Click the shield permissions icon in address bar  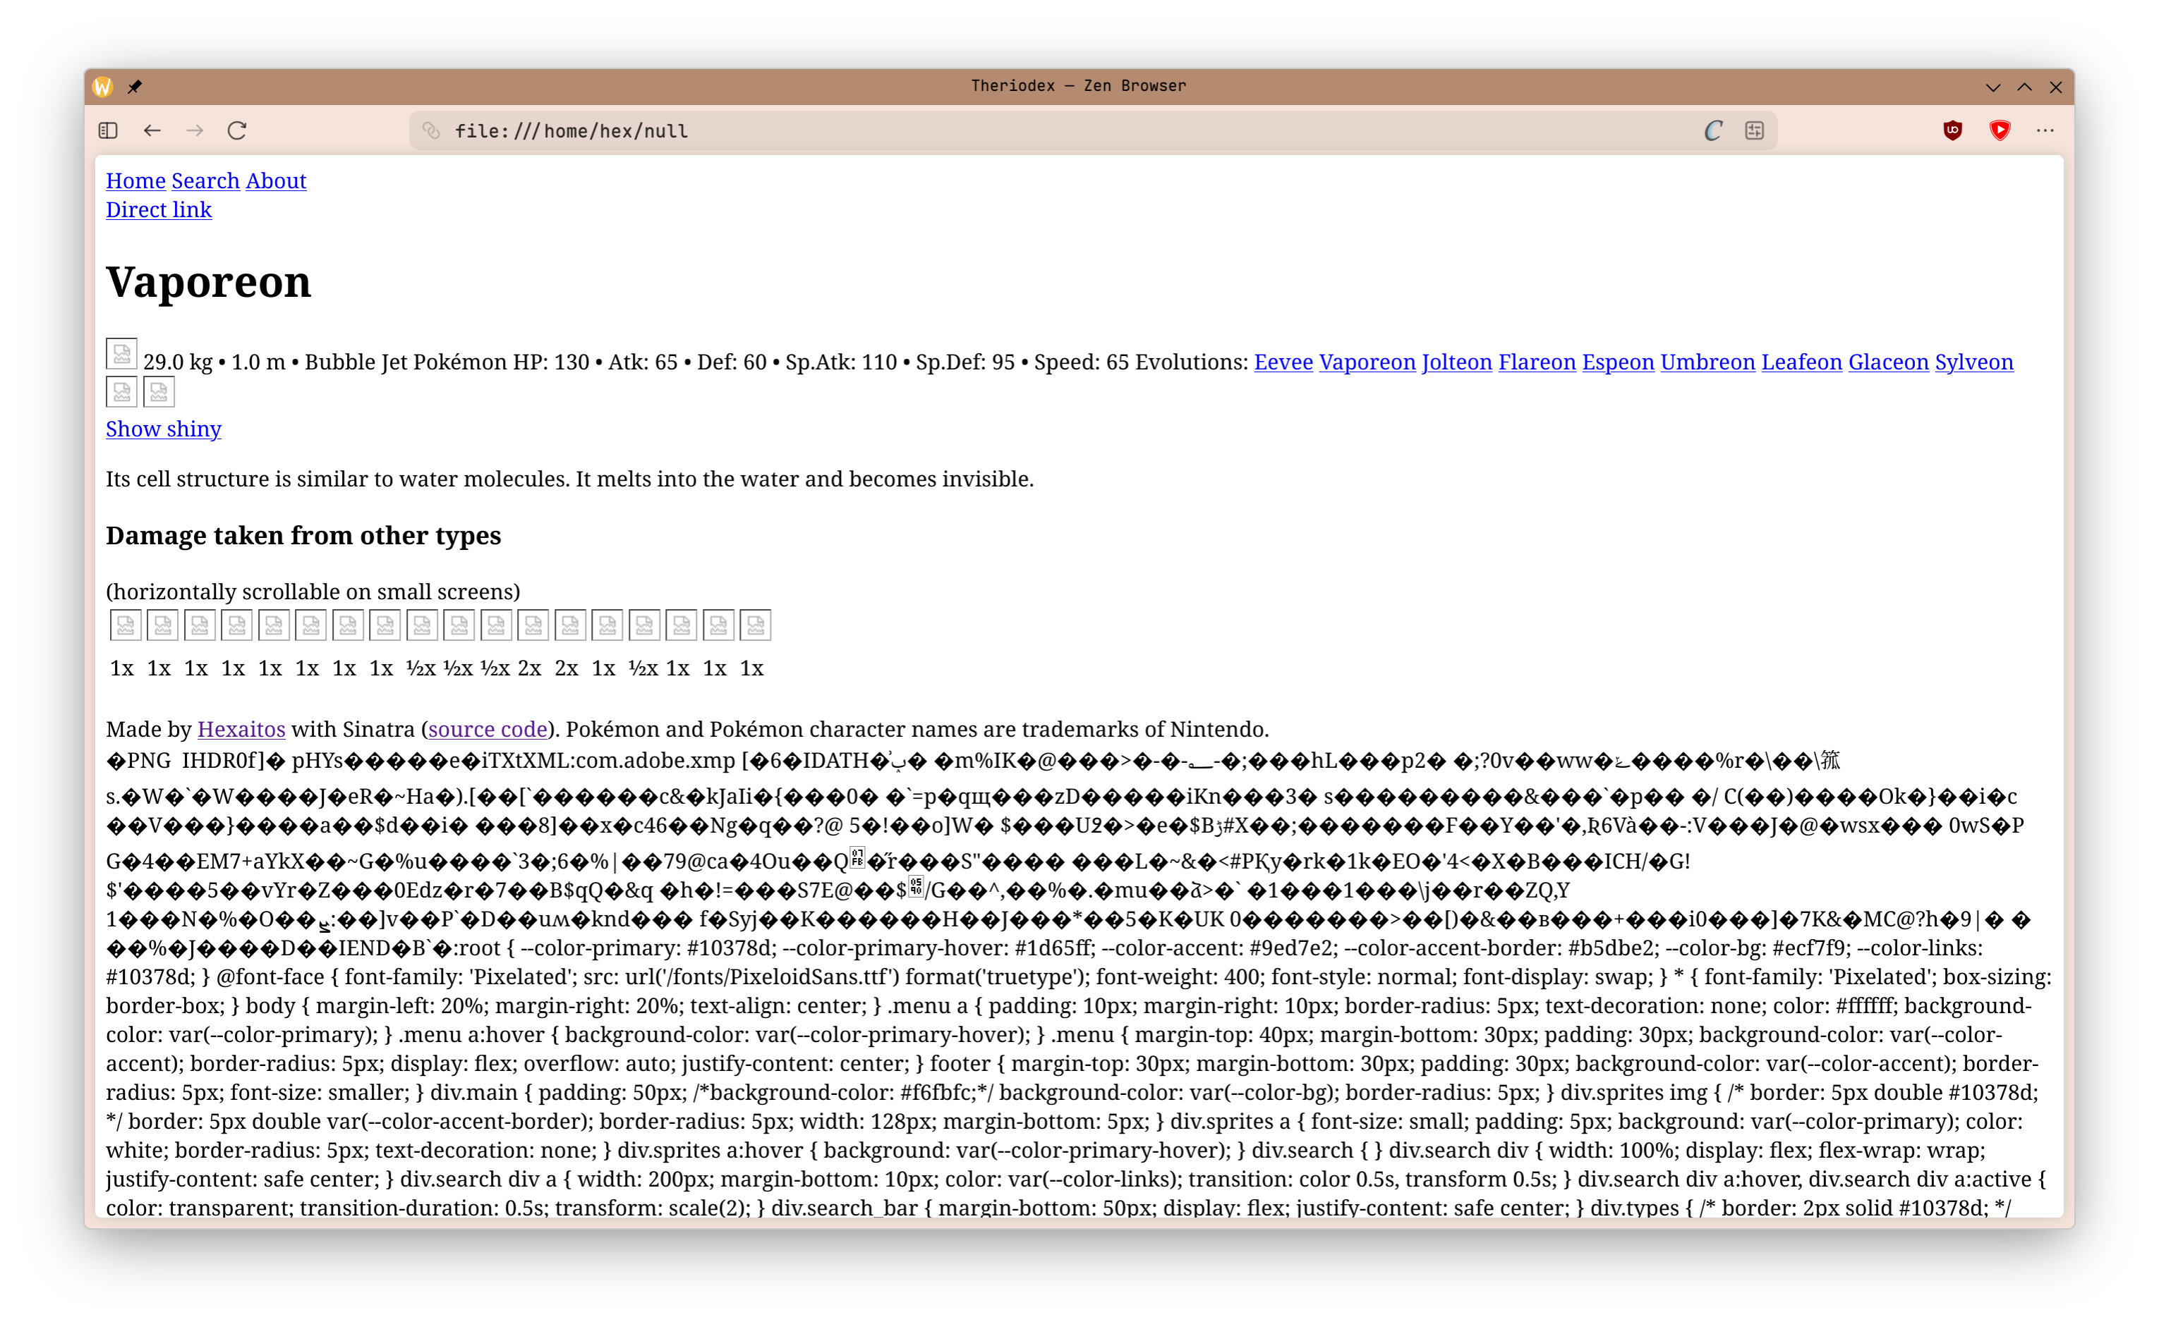tap(431, 130)
